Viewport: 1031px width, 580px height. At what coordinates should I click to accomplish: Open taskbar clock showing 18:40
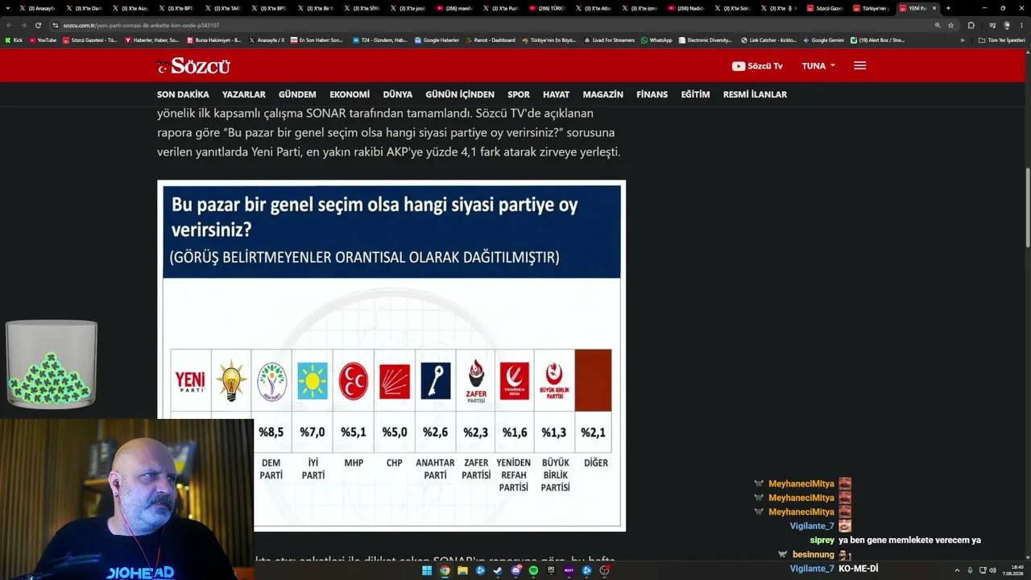(x=1012, y=570)
